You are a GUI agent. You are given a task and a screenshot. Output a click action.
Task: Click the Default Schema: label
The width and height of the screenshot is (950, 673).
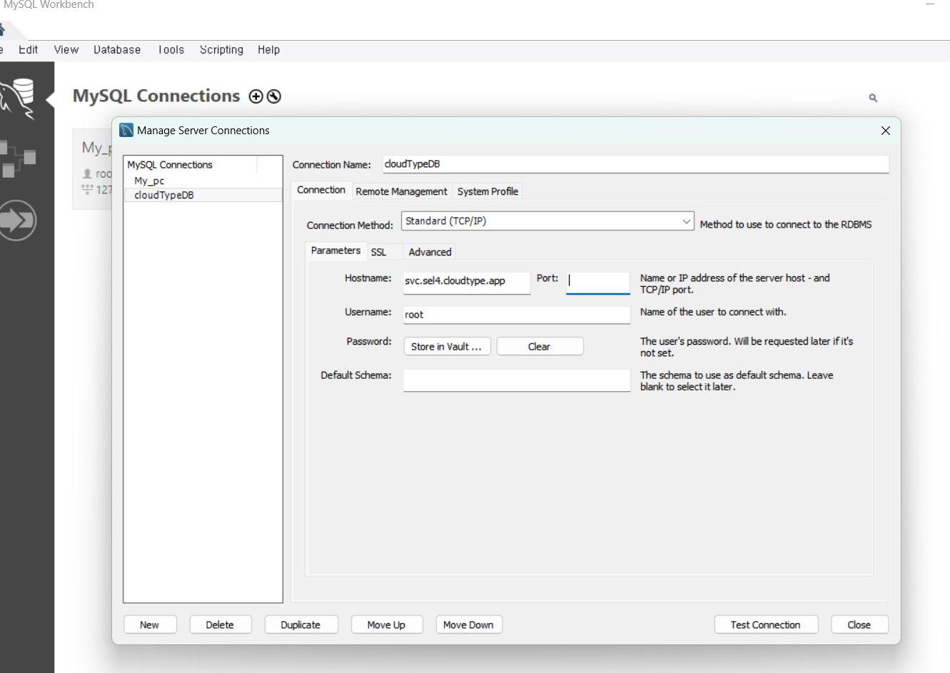tap(356, 375)
